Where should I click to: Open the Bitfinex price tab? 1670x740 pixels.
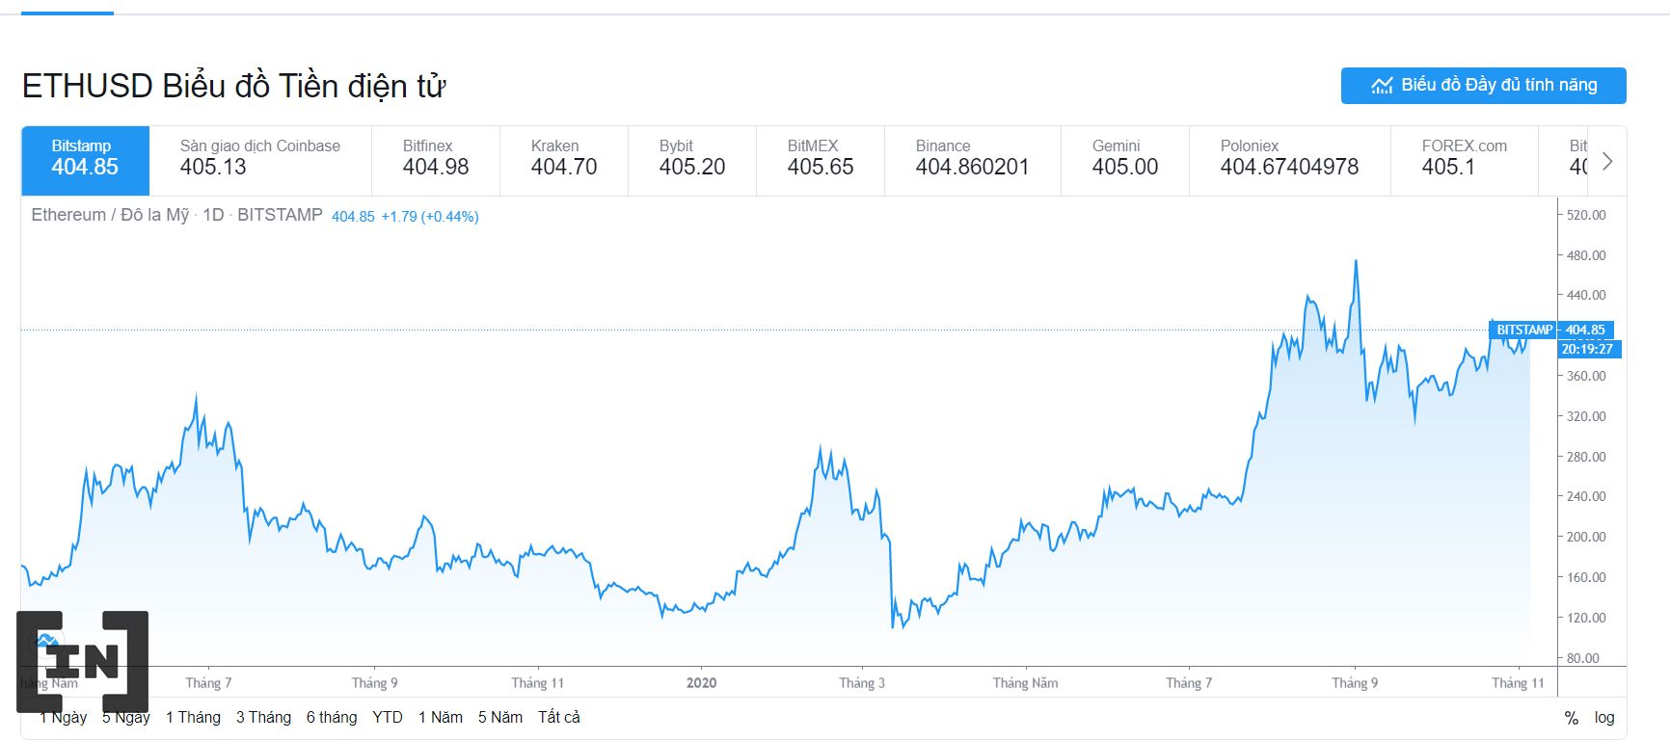tap(435, 159)
